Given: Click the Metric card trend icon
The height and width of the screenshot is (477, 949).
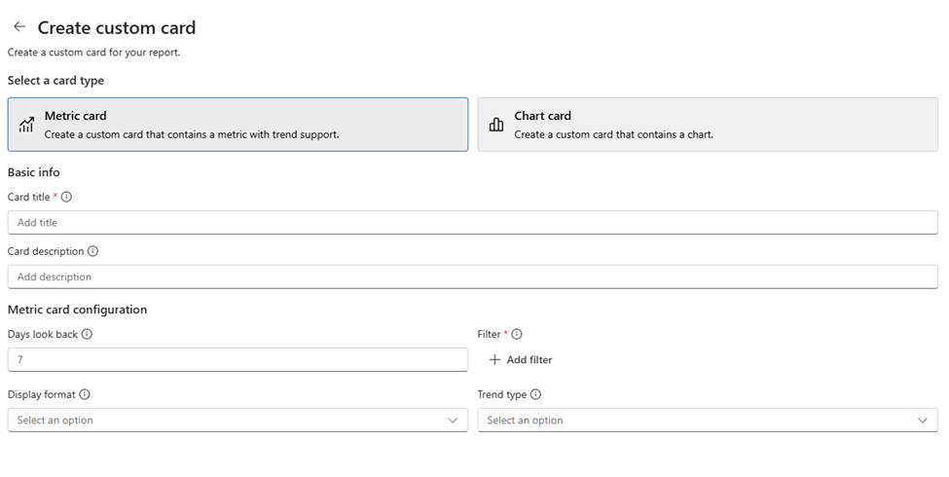Looking at the screenshot, I should (x=26, y=125).
